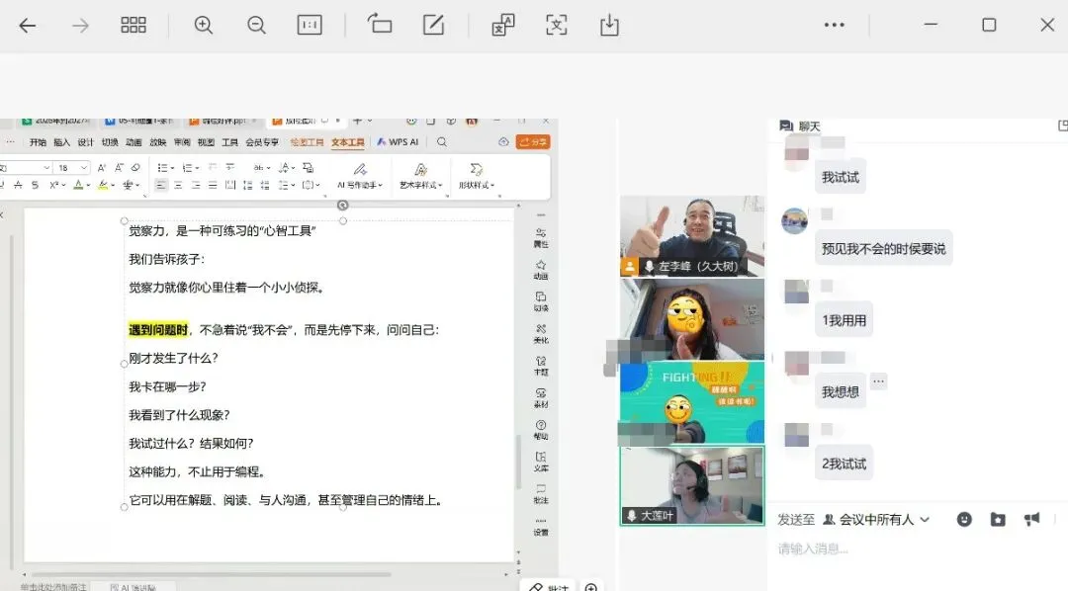Clear formatting with the eraser icon
The height and width of the screenshot is (591, 1068).
click(x=135, y=167)
